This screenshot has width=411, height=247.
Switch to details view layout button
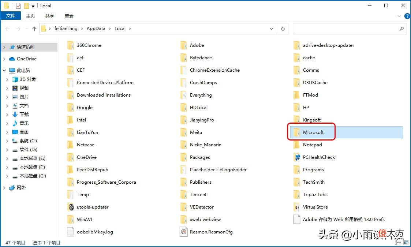398,243
